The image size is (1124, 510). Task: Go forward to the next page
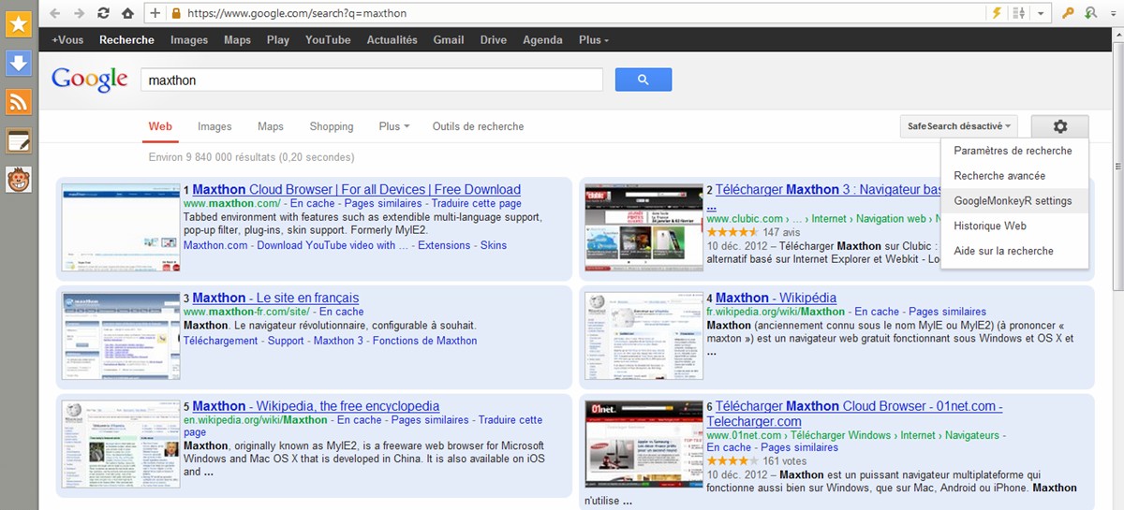(x=79, y=13)
